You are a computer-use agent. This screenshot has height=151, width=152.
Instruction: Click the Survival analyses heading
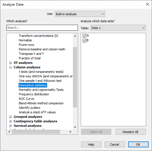27,126
